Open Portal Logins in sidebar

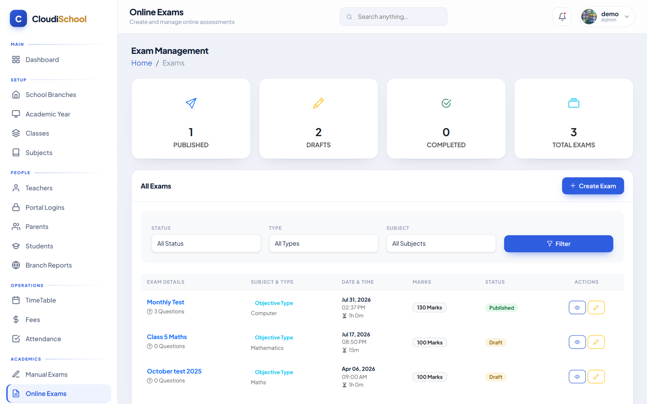(59, 207)
